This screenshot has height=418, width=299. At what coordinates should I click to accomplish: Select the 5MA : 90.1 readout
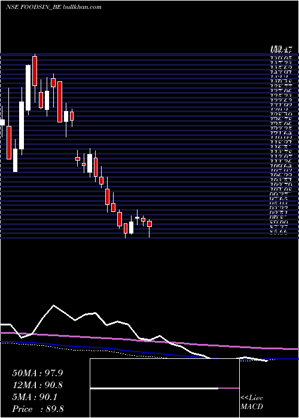pyautogui.click(x=35, y=397)
